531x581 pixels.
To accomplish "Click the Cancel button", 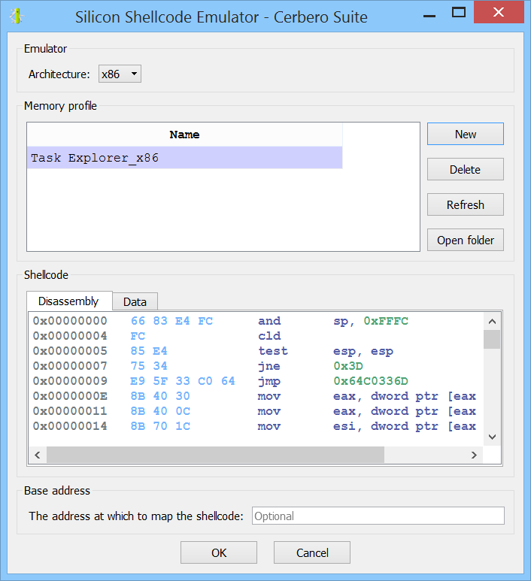I will click(x=312, y=553).
